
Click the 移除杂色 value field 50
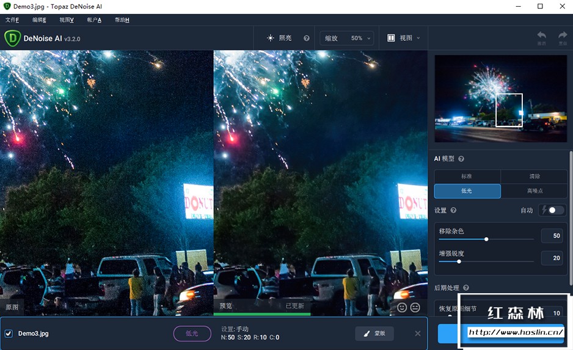point(552,236)
